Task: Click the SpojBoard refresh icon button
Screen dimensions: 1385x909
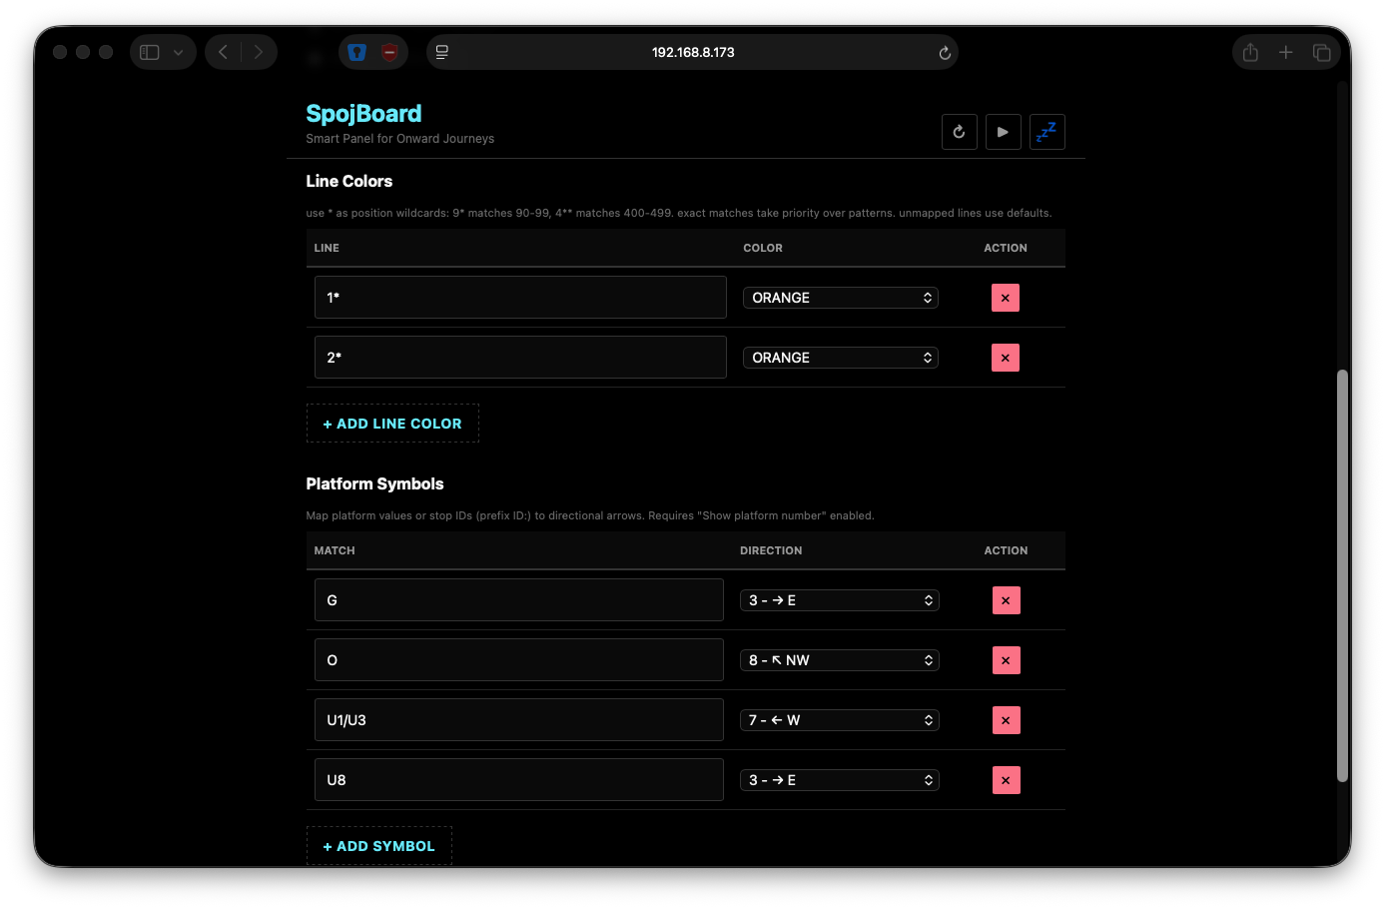Action: point(959,132)
